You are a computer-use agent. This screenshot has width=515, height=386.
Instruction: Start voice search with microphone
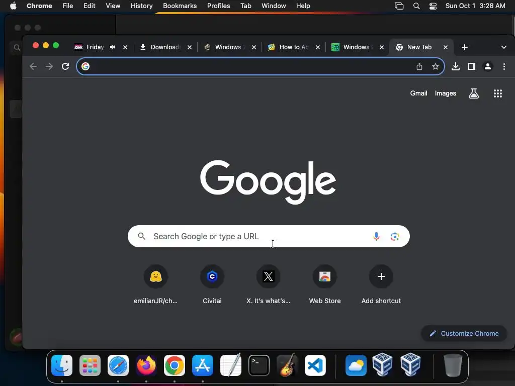coord(376,236)
